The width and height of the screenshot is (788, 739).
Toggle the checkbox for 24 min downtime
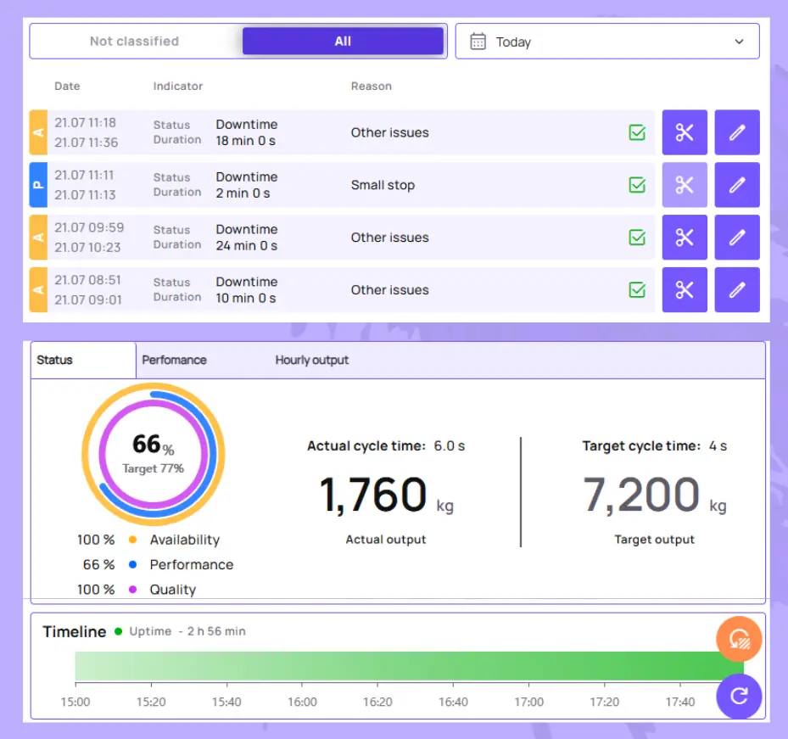coord(637,238)
